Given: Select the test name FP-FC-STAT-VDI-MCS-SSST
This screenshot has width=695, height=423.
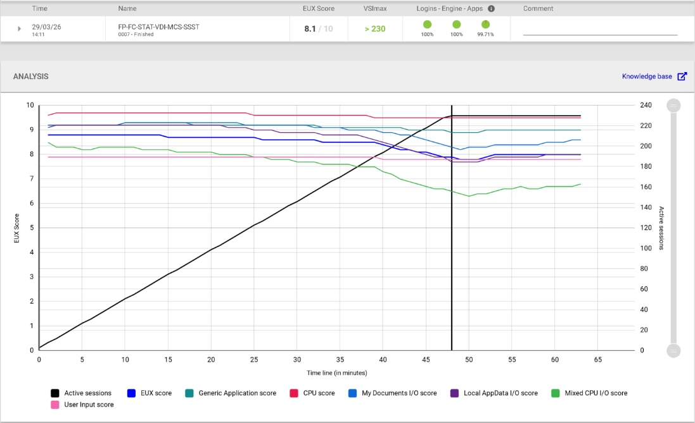Looking at the screenshot, I should pyautogui.click(x=158, y=27).
